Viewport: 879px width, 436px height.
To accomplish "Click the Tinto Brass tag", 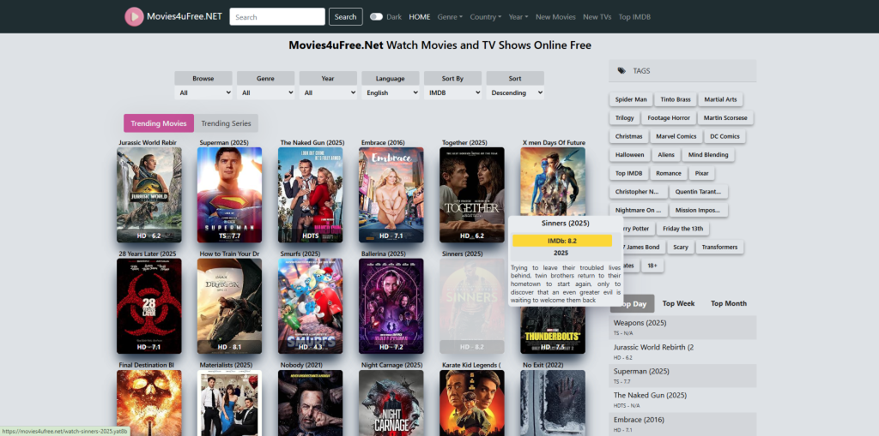I will click(x=676, y=99).
